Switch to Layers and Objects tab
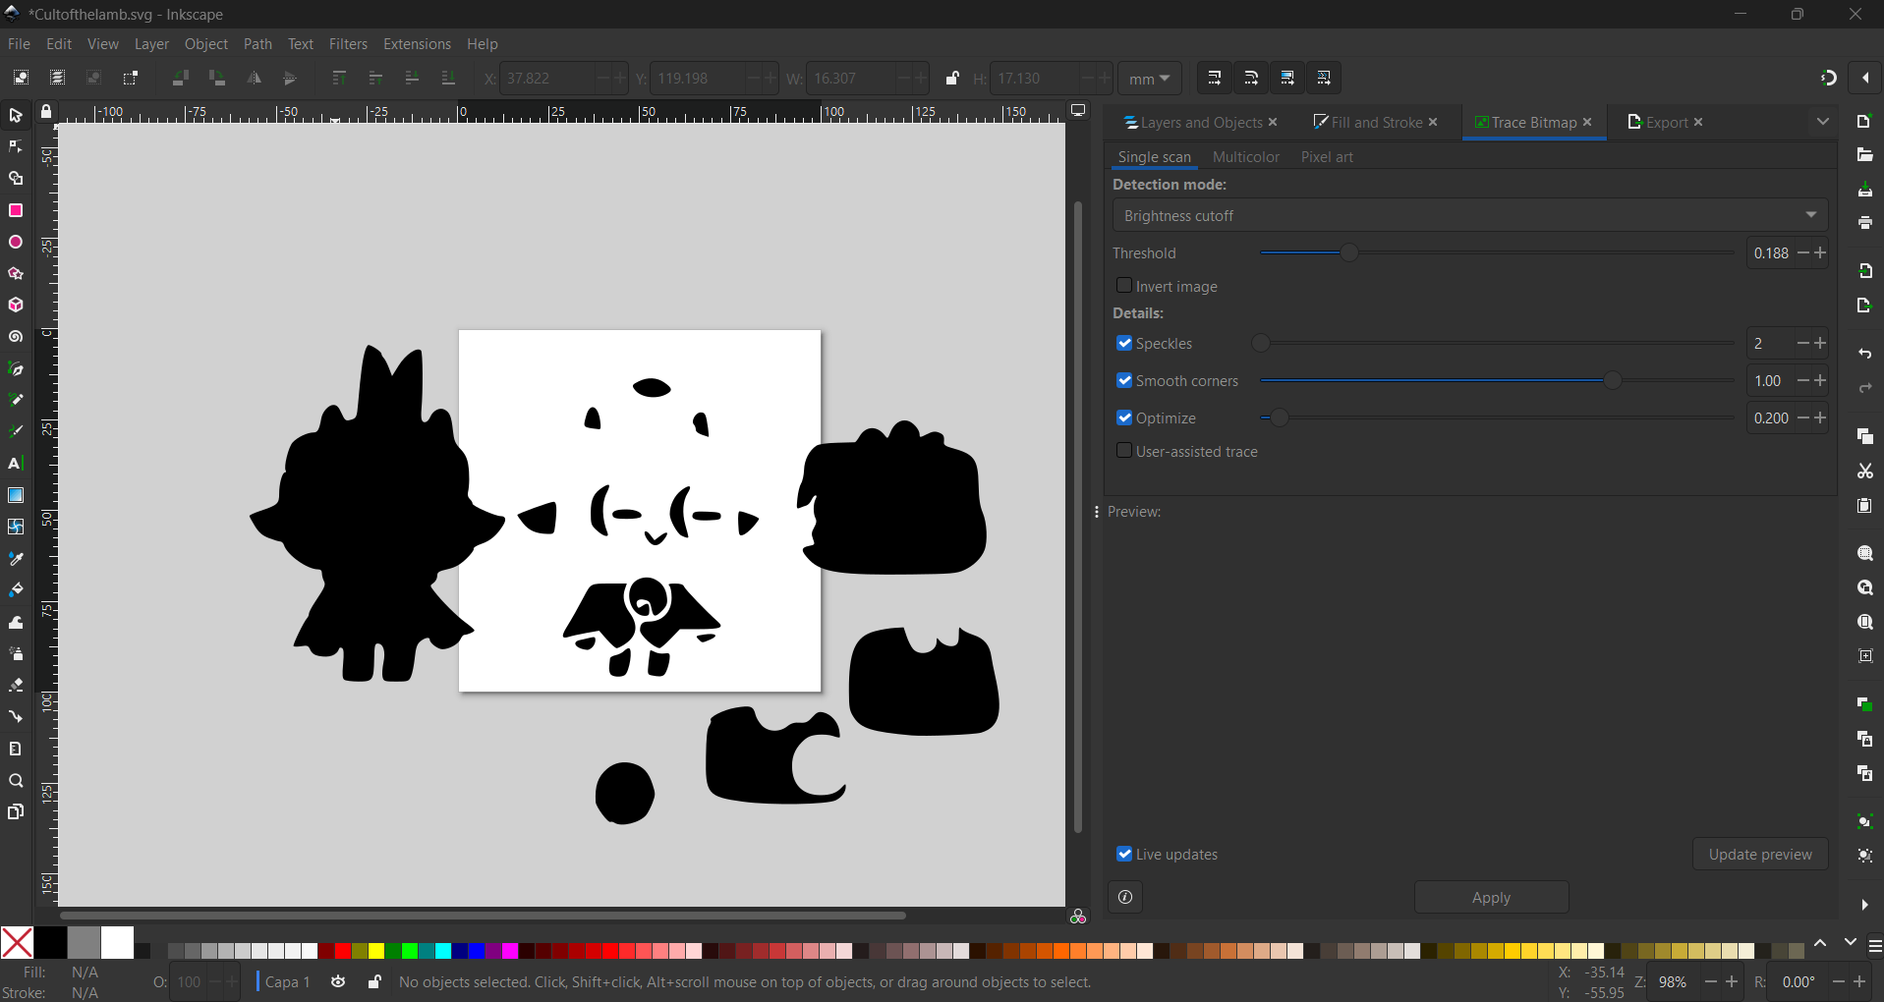1884x1002 pixels. click(1192, 122)
